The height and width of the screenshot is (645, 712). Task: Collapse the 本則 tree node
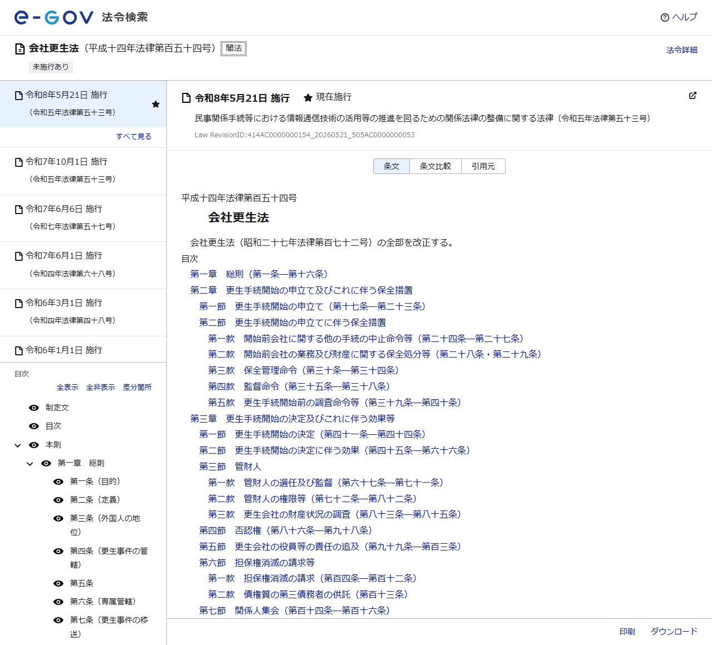point(18,445)
